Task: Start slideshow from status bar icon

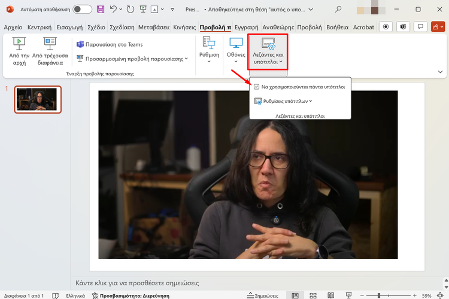Action: point(349,295)
